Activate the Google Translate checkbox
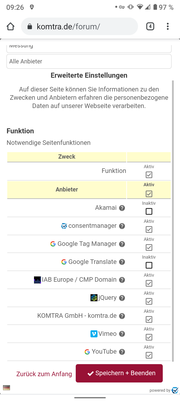 pyautogui.click(x=149, y=265)
